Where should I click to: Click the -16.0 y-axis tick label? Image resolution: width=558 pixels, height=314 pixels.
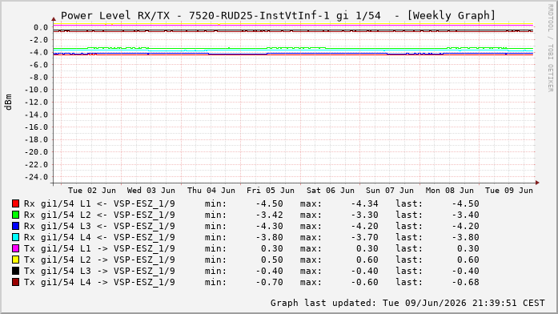tap(36, 127)
